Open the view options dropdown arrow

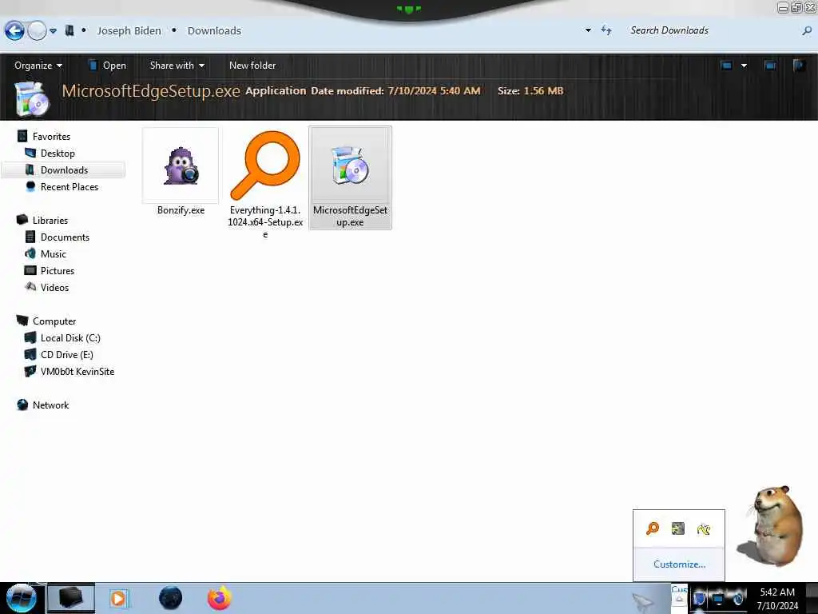[744, 66]
